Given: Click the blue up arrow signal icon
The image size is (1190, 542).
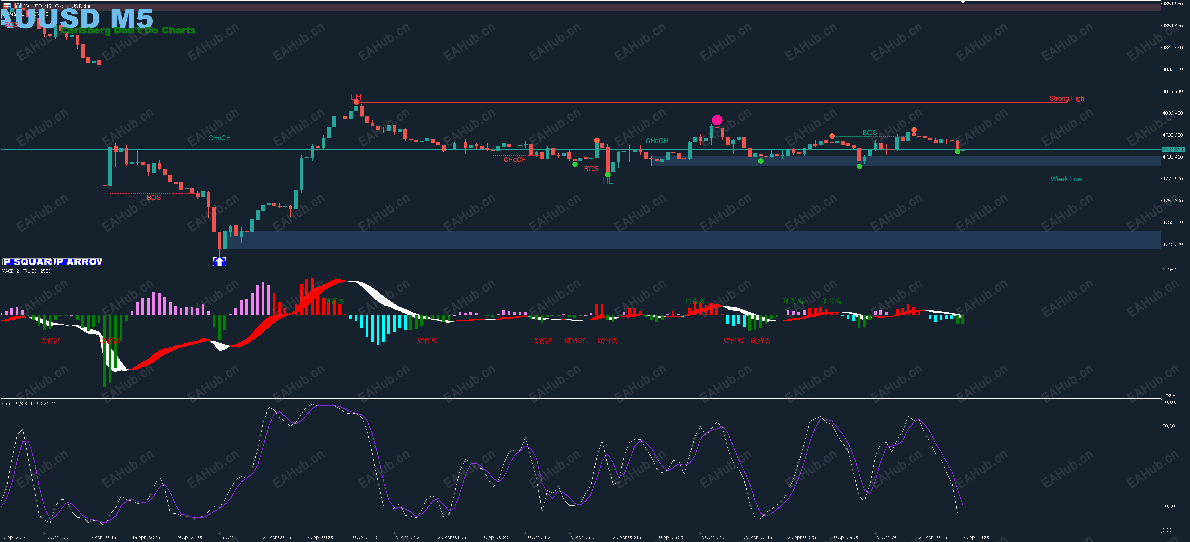Looking at the screenshot, I should 219,261.
